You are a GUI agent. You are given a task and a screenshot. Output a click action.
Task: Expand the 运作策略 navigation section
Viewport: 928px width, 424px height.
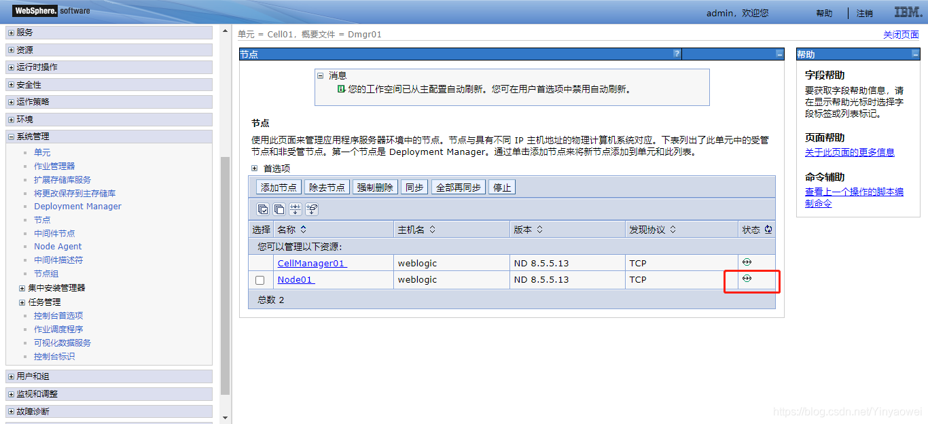click(11, 102)
